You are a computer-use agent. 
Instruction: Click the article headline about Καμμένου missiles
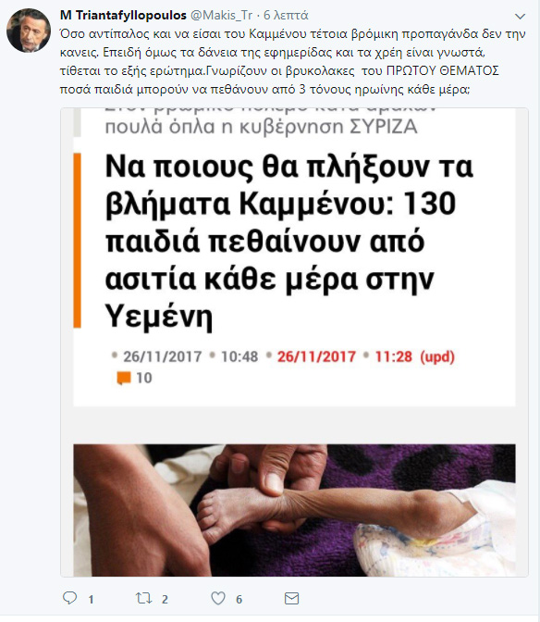(x=289, y=242)
